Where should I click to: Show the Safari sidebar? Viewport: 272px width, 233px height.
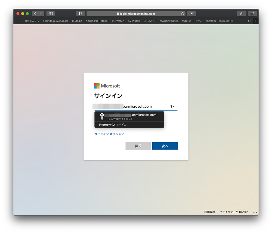click(51, 14)
